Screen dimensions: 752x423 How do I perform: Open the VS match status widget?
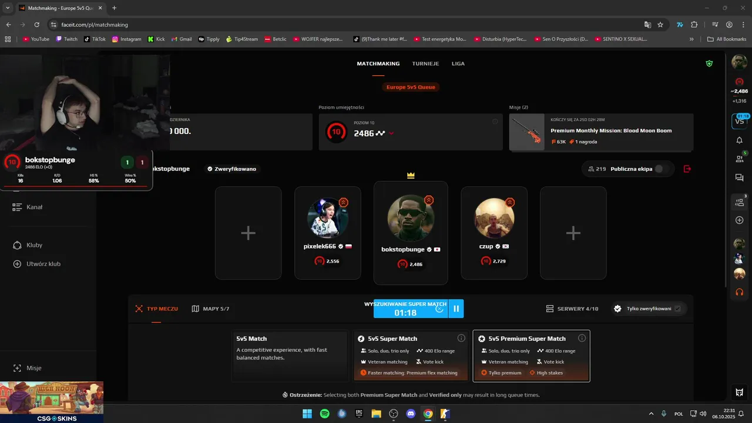click(740, 120)
